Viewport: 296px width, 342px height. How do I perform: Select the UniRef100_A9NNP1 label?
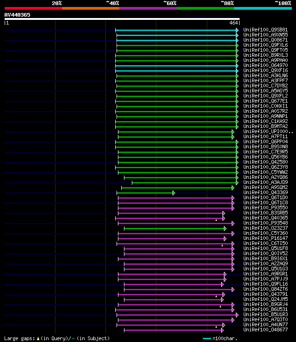(x=265, y=116)
